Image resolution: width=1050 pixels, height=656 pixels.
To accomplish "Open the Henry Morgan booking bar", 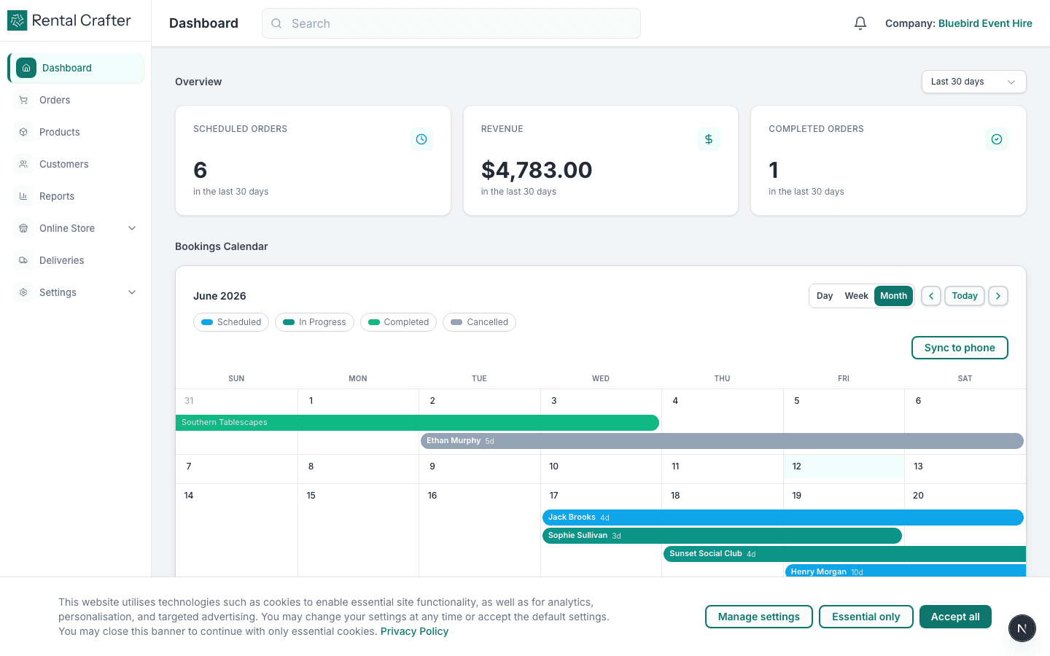I will pos(905,571).
